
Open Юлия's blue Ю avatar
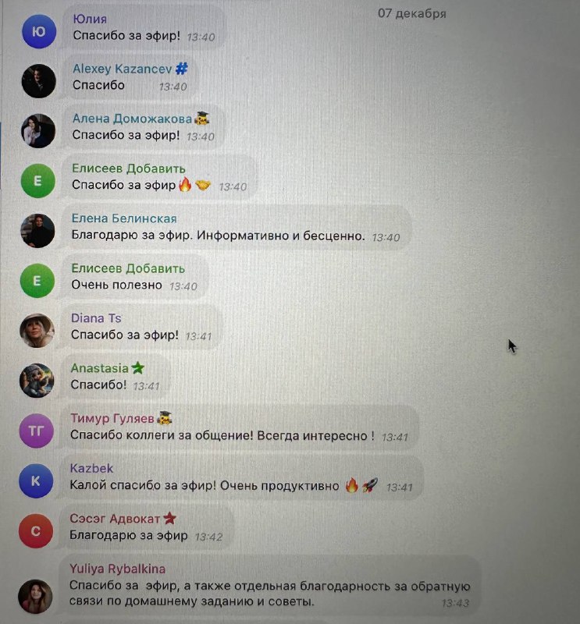38,31
